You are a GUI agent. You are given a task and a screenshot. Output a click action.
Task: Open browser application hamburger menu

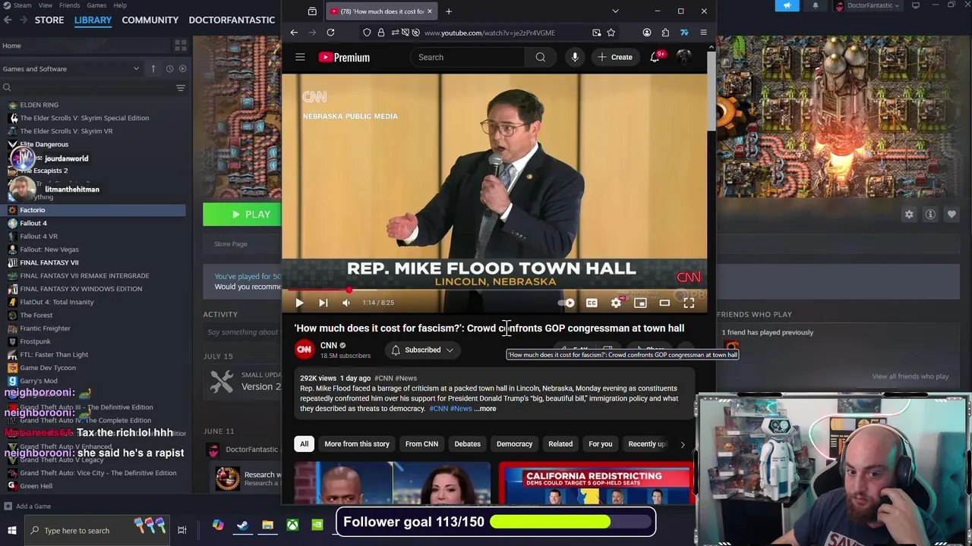(703, 33)
